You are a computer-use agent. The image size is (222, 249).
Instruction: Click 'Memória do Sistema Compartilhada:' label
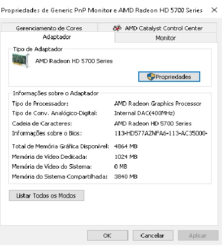[60, 177]
